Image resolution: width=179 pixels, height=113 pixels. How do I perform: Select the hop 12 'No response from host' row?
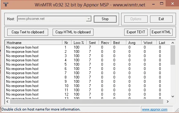pyautogui.click(x=88, y=94)
